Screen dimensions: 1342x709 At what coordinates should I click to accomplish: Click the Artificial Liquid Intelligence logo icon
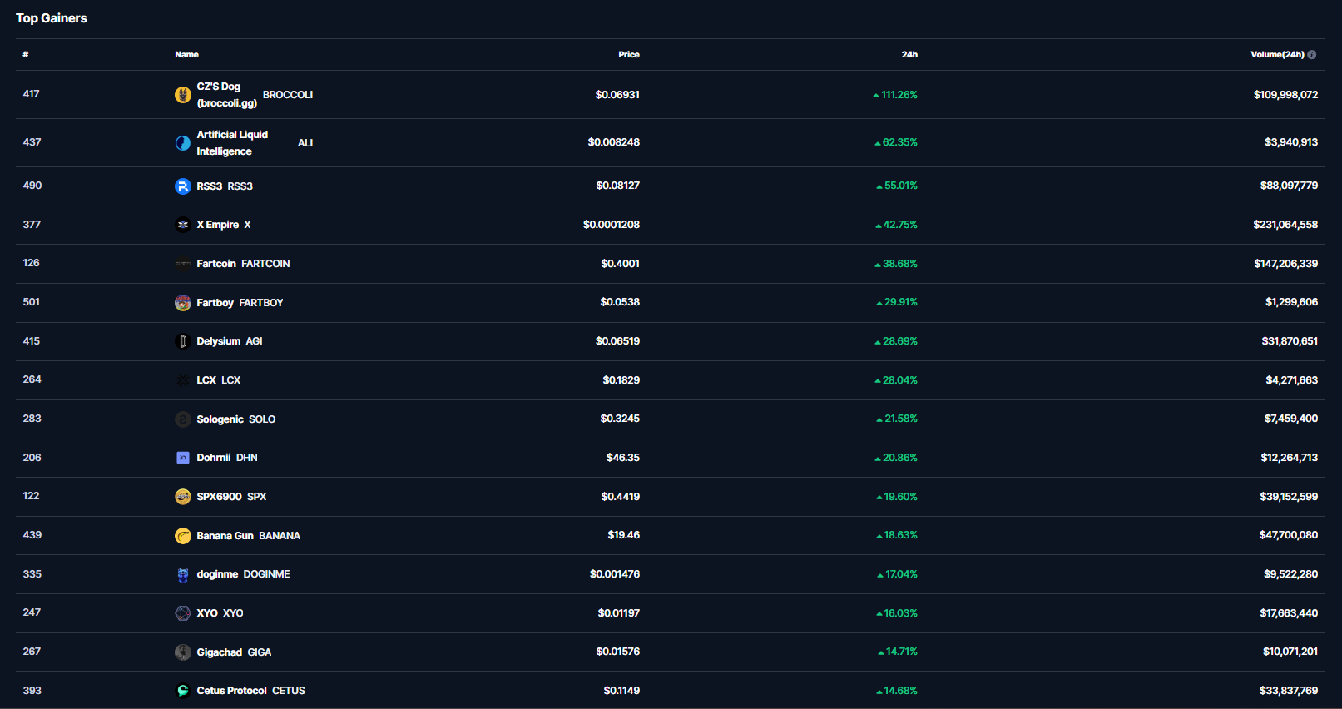(183, 143)
